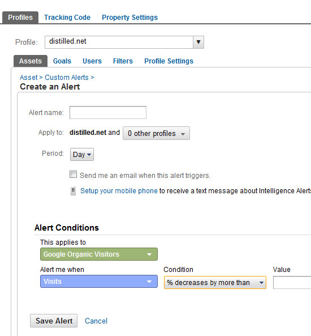Screen dimensions: 311x336
Task: Focus the Alert name text field
Action: [x=108, y=113]
